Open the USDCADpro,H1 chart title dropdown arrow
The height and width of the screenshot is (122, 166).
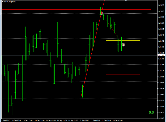click(3, 2)
